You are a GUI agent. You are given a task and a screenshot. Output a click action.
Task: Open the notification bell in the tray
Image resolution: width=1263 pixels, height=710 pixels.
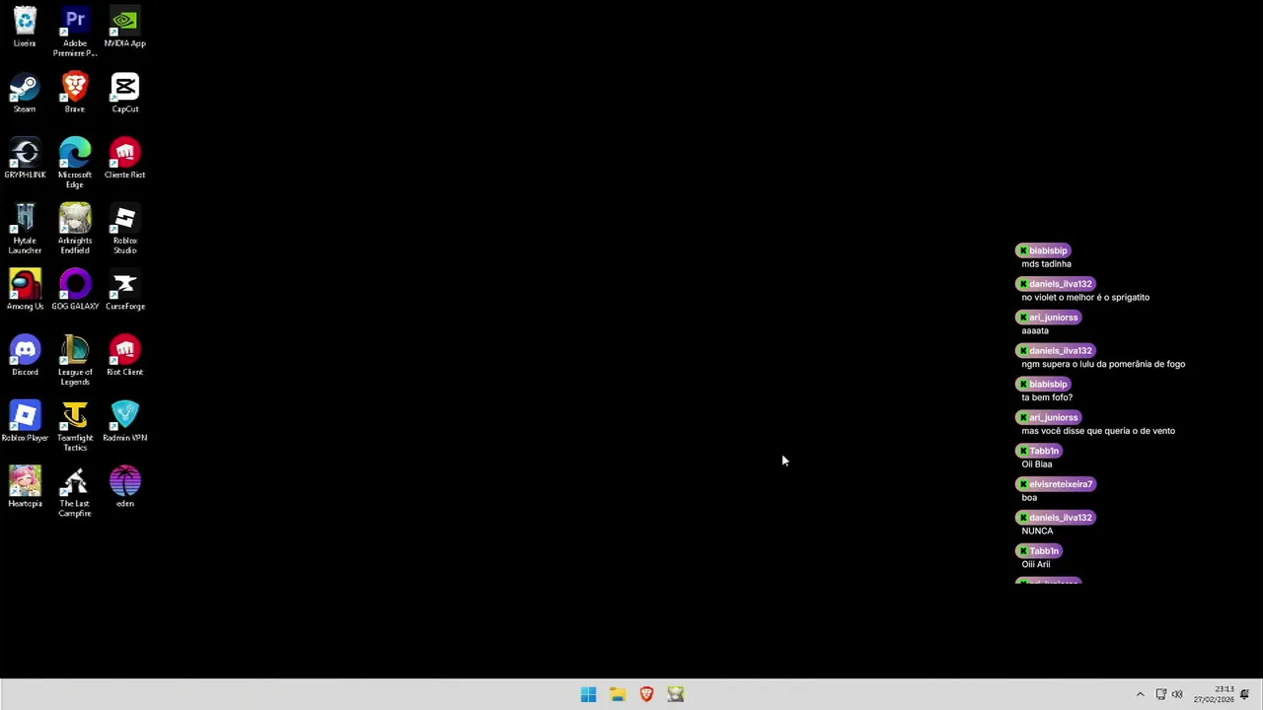pyautogui.click(x=1245, y=694)
